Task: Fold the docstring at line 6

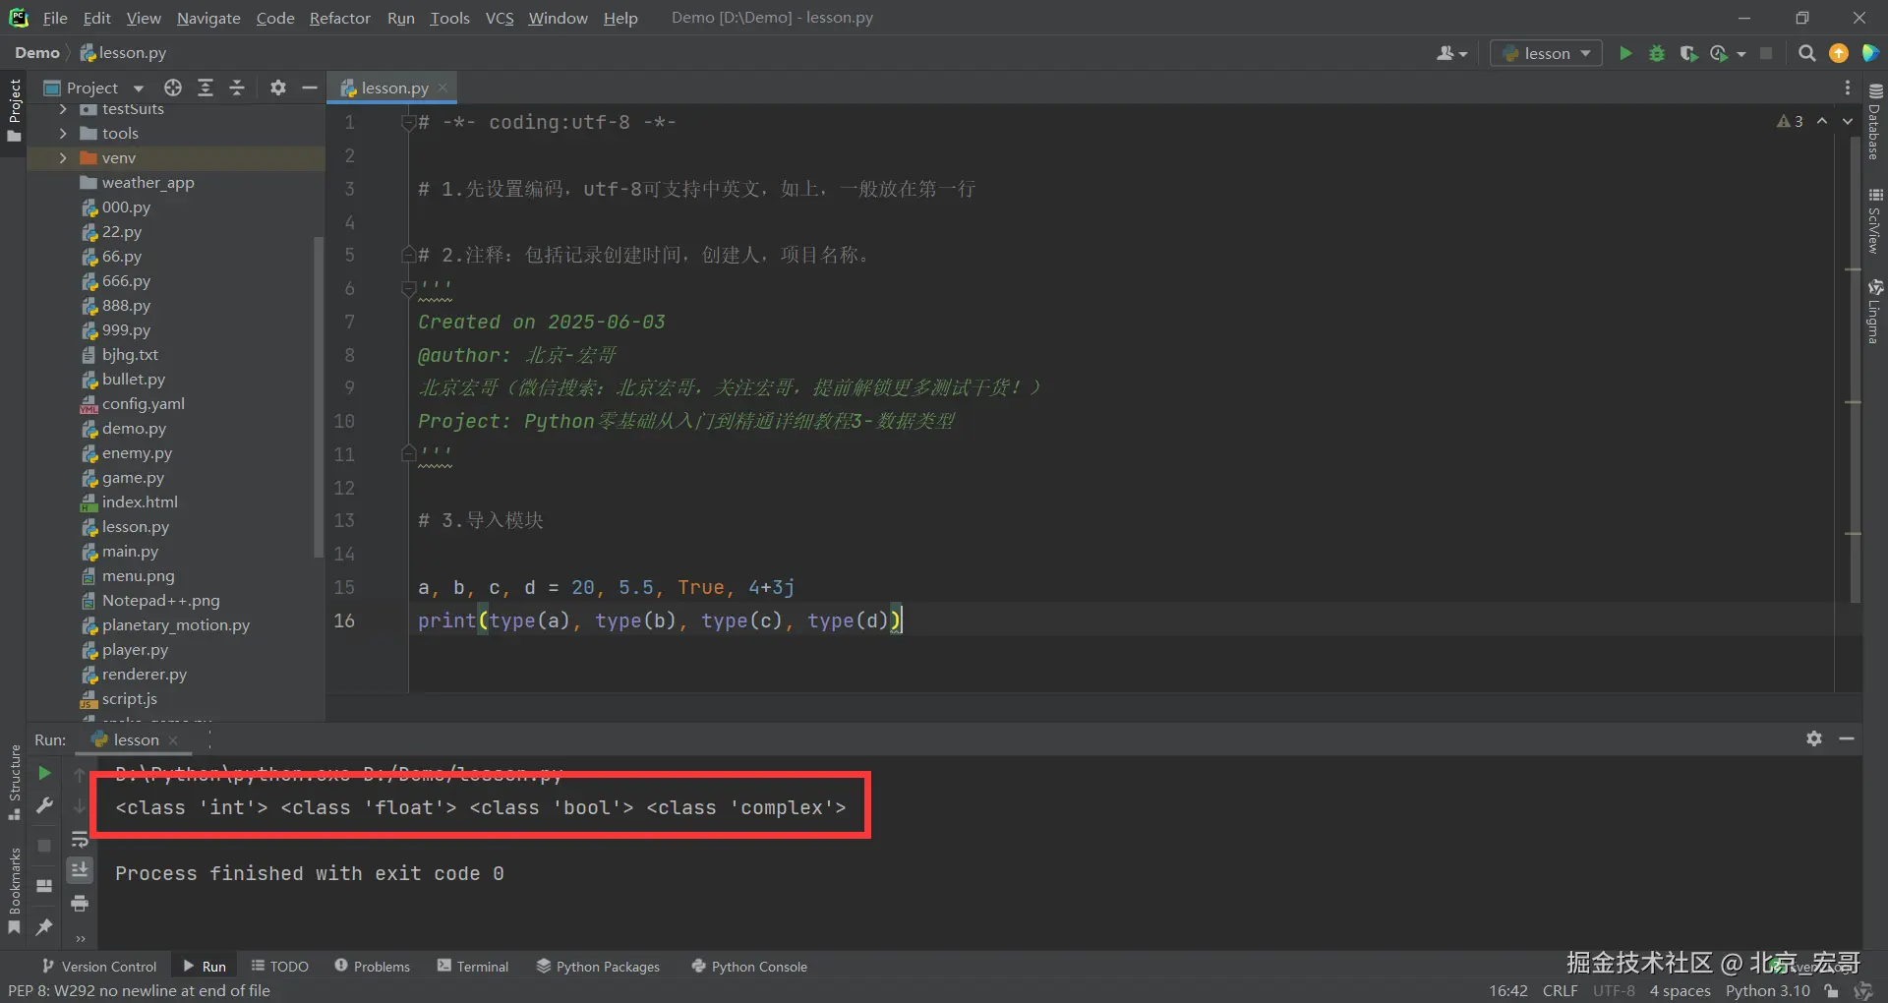Action: tap(409, 288)
